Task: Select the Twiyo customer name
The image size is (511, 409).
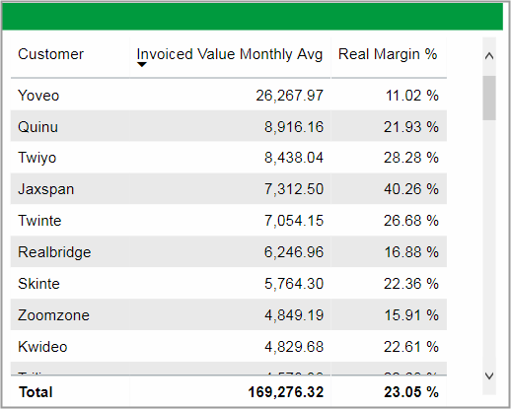Action: pos(37,158)
